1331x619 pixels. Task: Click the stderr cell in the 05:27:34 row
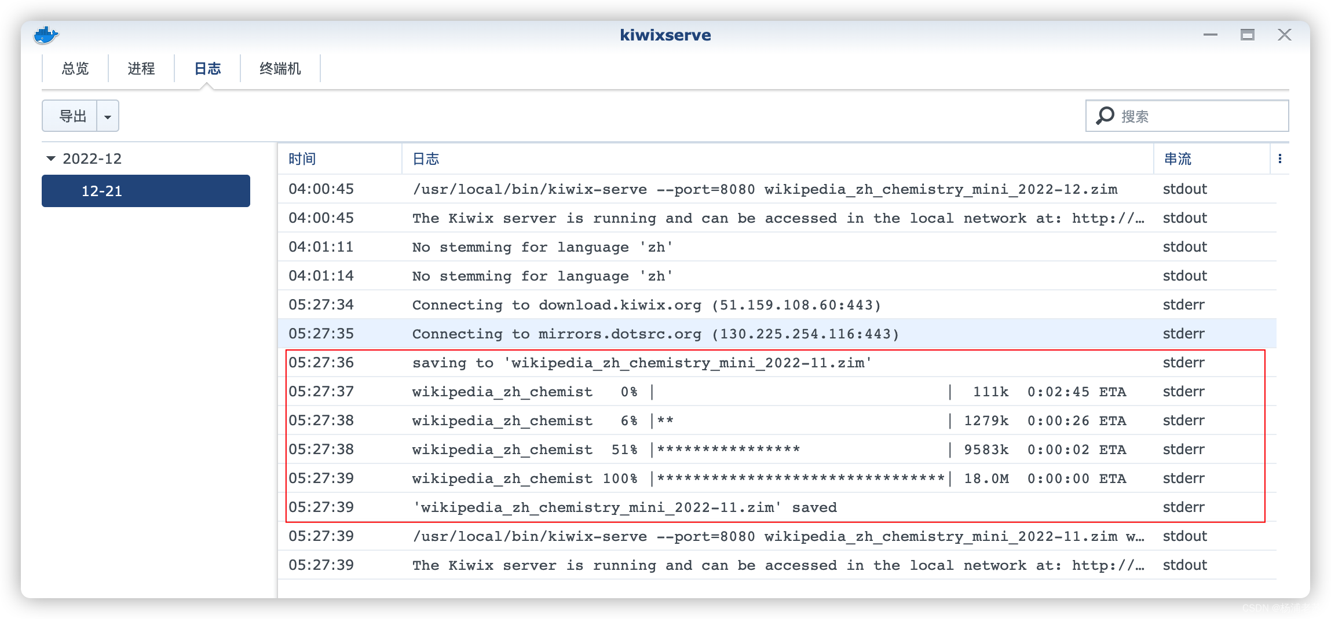[1184, 304]
